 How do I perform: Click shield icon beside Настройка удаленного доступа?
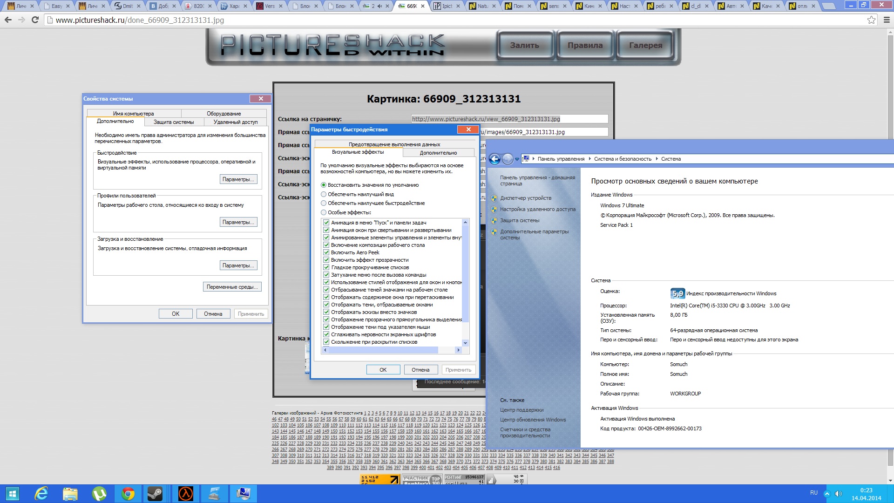(494, 210)
